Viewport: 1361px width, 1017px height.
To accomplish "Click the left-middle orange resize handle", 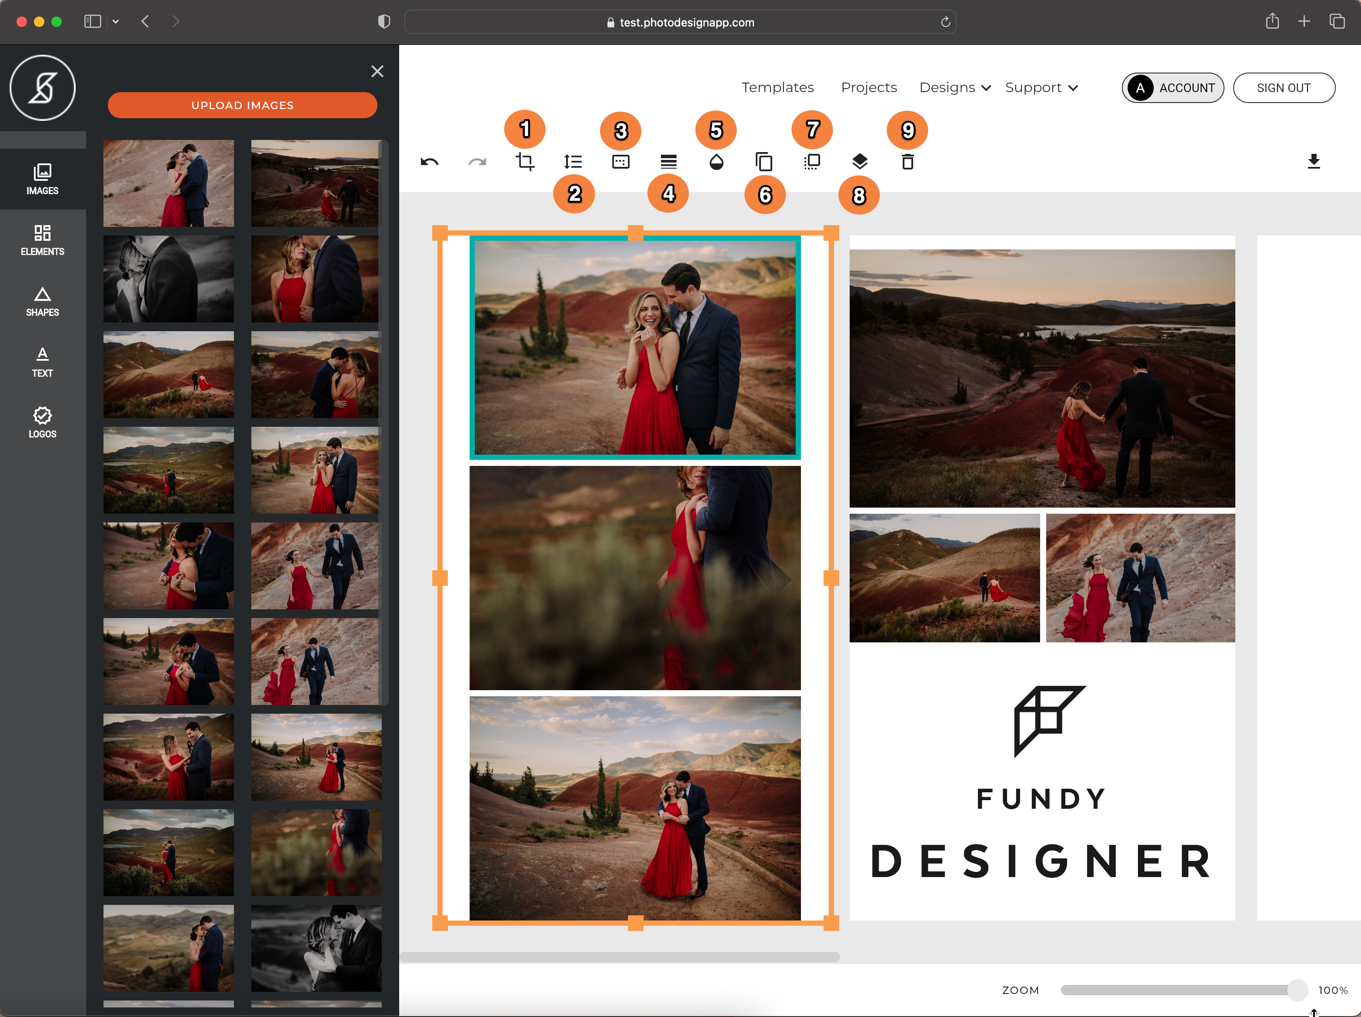I will 440,578.
